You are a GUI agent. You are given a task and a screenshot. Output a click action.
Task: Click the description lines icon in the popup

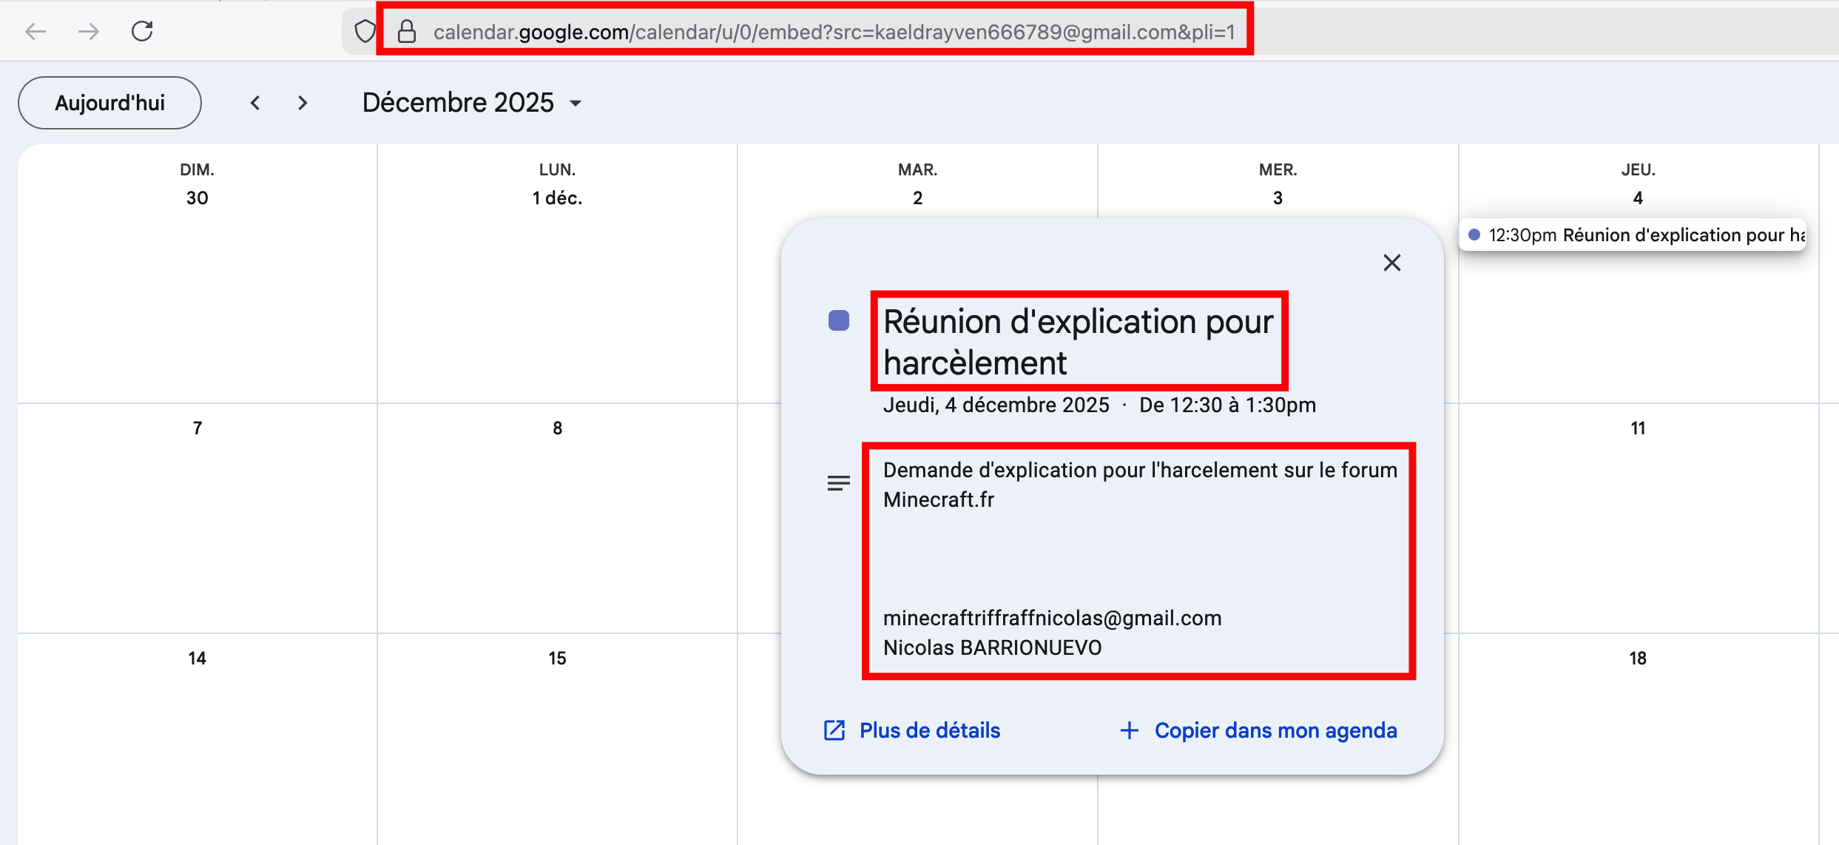coord(838,482)
